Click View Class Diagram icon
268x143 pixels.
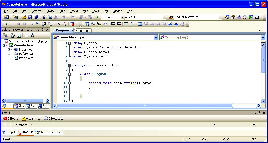coord(32,35)
